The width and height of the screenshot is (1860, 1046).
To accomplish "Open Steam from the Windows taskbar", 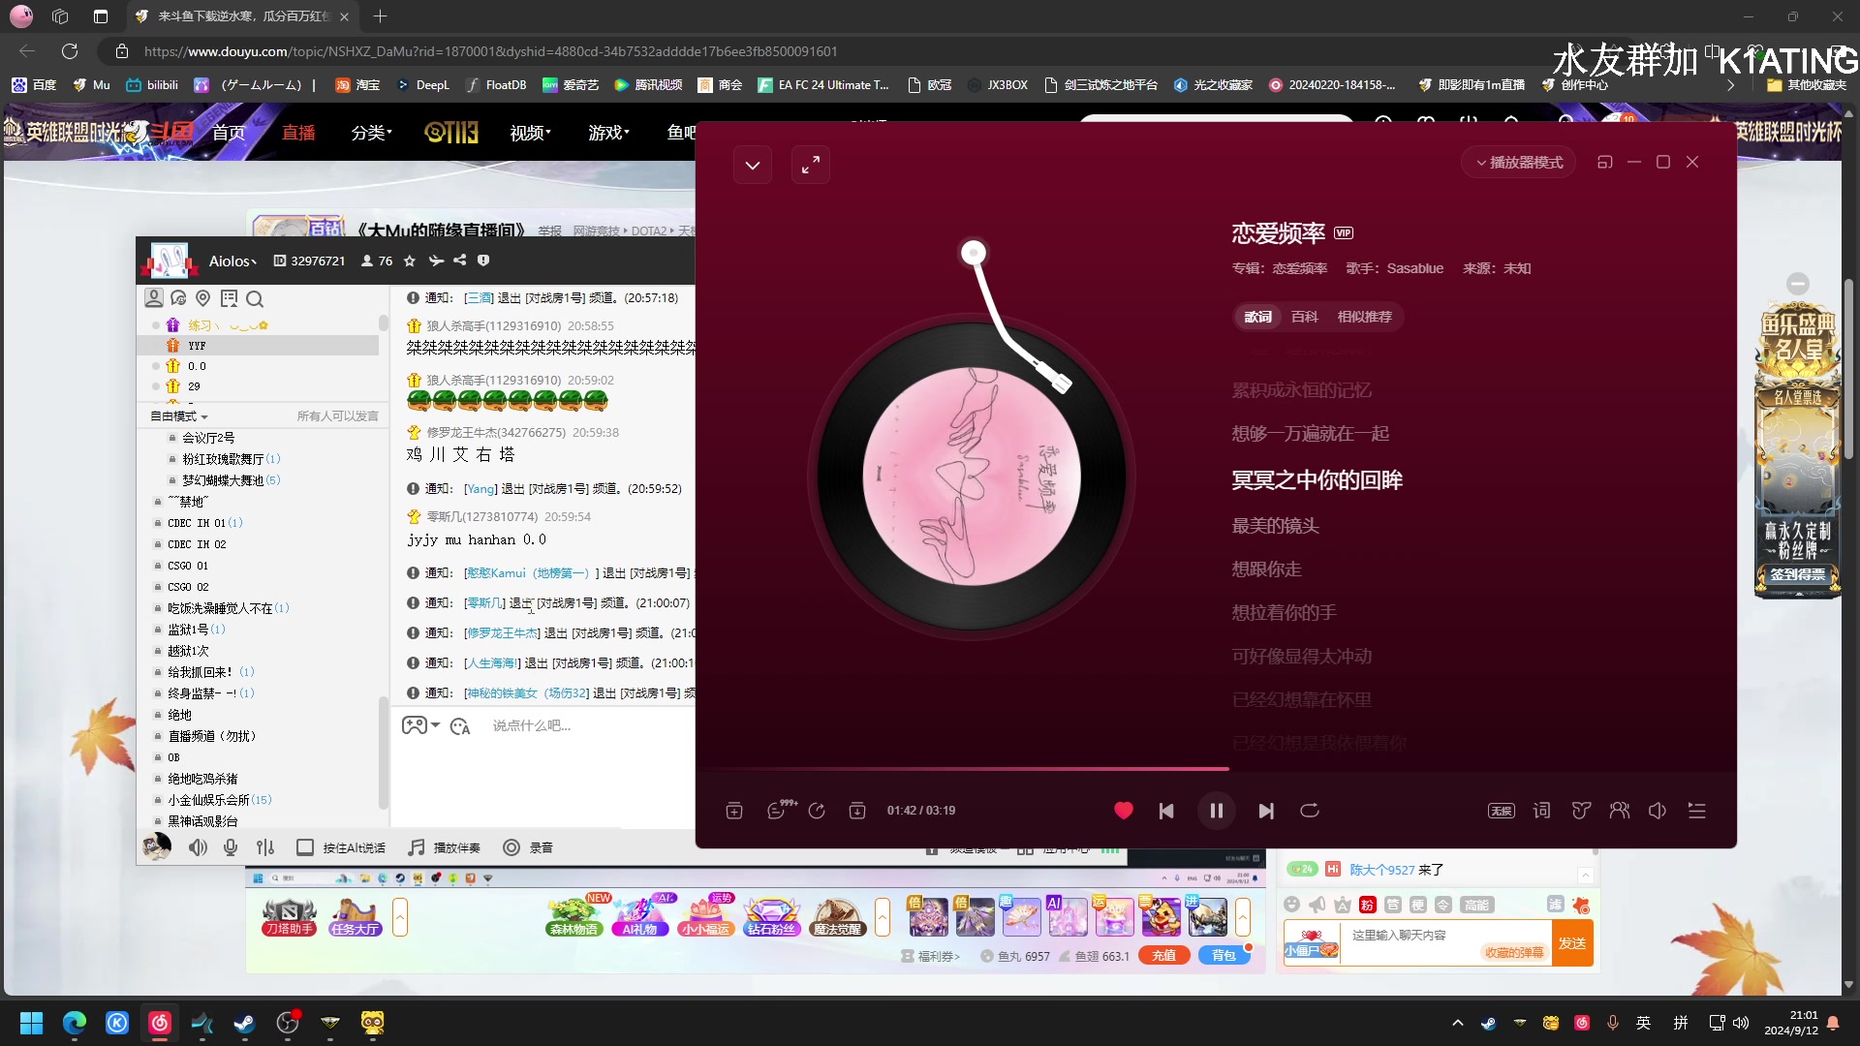I will coord(244,1023).
